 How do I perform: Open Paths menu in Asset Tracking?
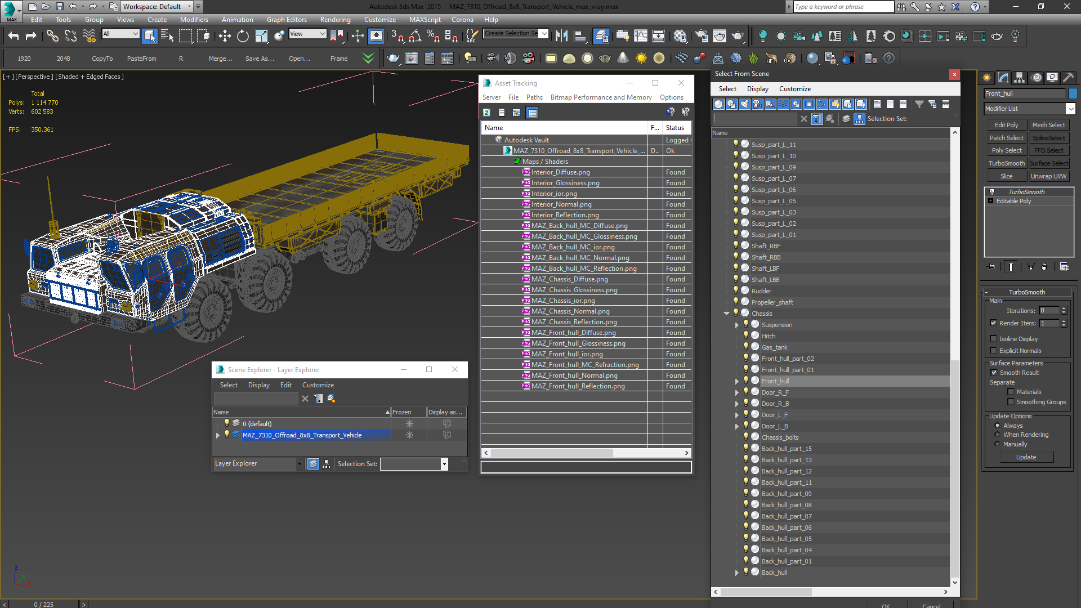tap(534, 97)
